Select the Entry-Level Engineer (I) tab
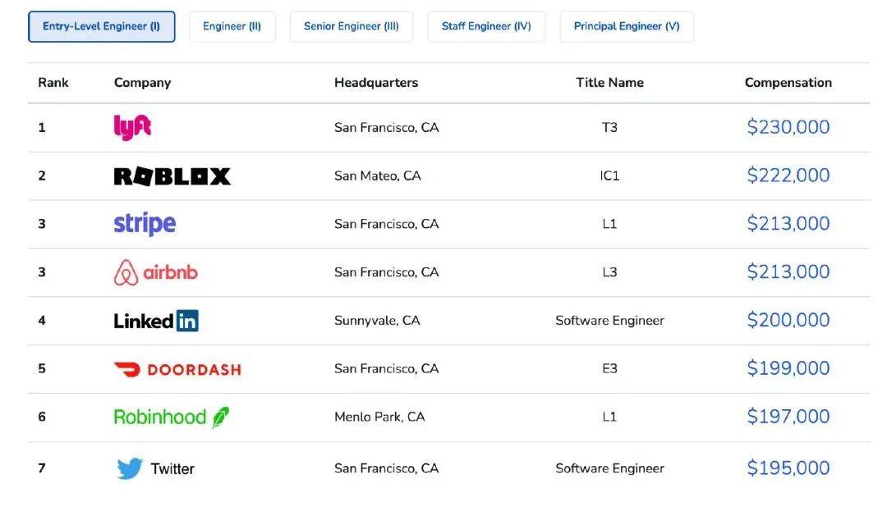The image size is (887, 511). click(x=102, y=26)
